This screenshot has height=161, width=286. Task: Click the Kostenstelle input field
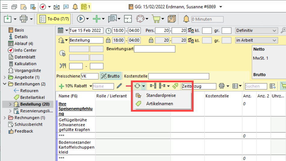[179, 76]
